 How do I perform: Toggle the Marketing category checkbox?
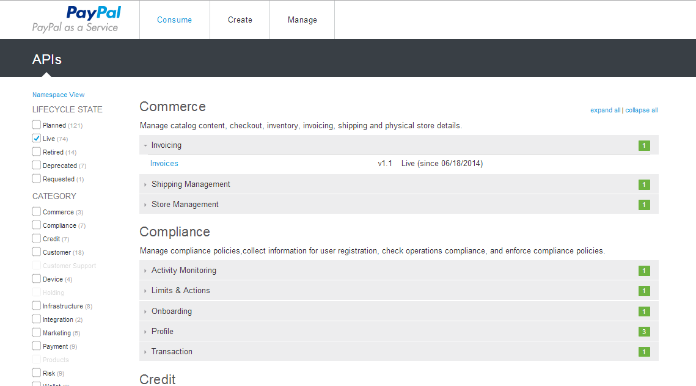[x=37, y=332]
